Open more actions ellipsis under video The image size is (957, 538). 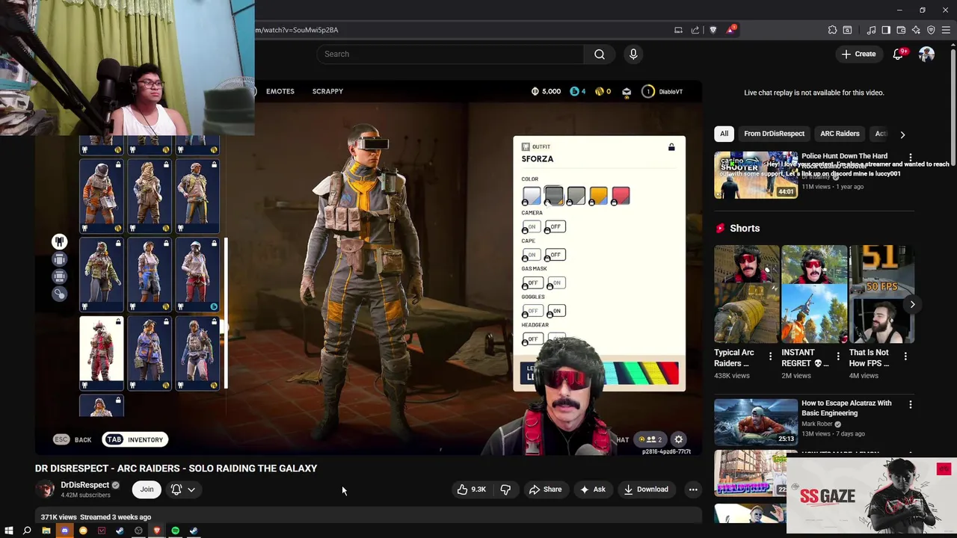[x=693, y=489]
